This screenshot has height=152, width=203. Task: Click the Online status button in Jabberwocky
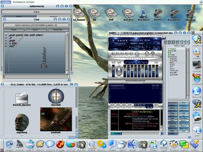(37, 12)
